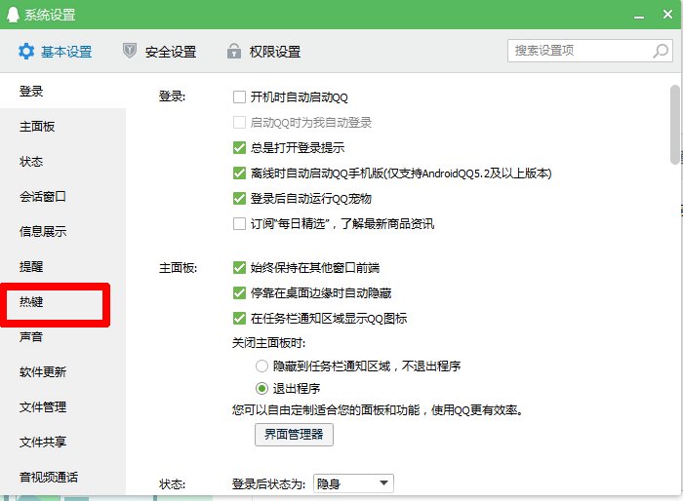Click the gear icon for 基本设置

pos(26,52)
